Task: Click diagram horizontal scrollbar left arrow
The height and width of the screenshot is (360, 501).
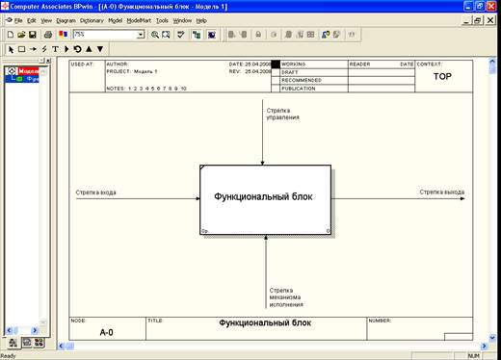Action: pyautogui.click(x=61, y=346)
